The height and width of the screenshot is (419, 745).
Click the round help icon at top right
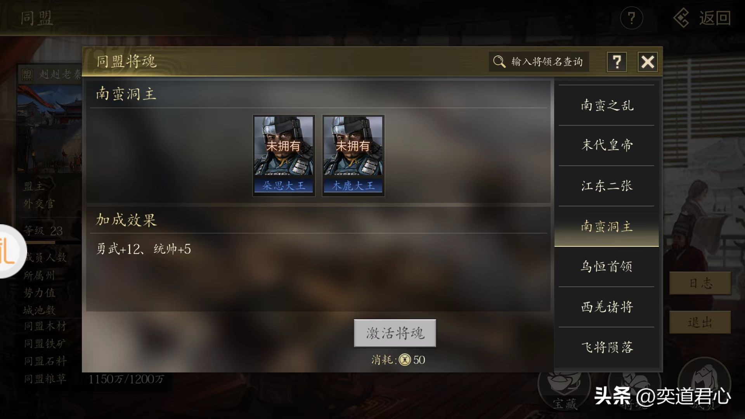631,18
